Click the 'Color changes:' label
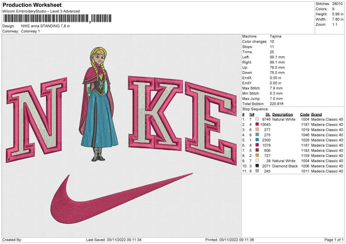This screenshot has width=346, height=244. click(254, 41)
